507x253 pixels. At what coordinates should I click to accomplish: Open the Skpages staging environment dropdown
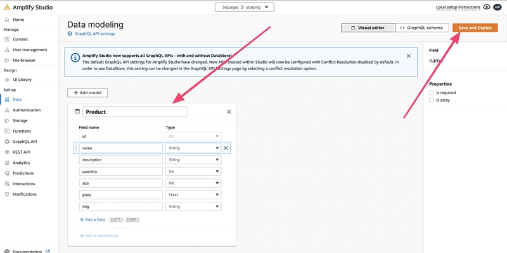click(244, 7)
